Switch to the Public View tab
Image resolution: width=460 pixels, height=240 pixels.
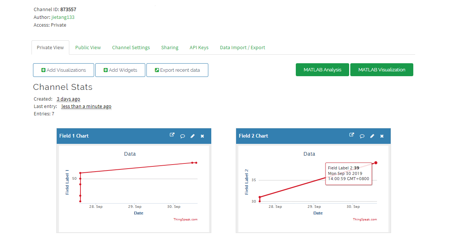88,47
